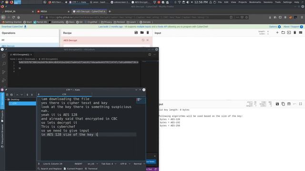305x171 pixels.
Task: Open the Kate Settings menu
Action: coord(287,2)
